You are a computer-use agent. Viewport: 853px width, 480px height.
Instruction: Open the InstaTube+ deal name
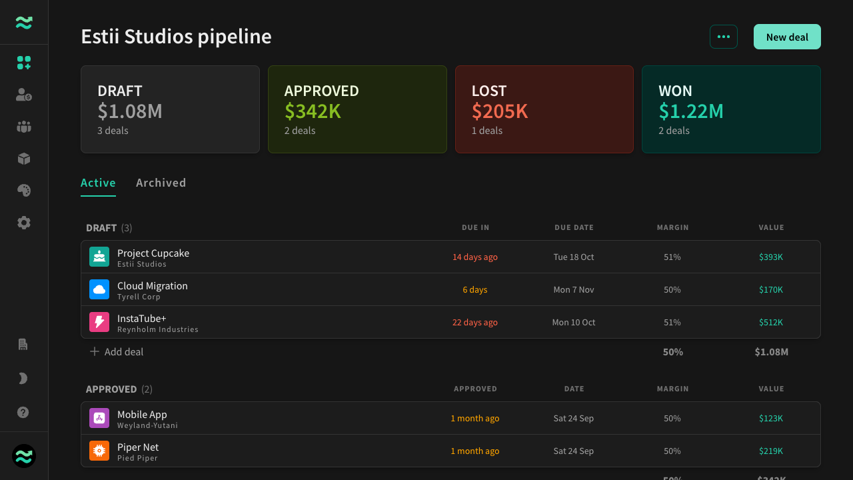point(142,319)
